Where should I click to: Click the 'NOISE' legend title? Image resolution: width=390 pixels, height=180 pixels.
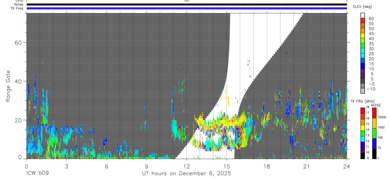(x=376, y=105)
